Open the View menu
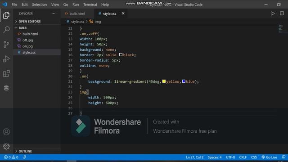Screen dimensions: 288x162 point(55,4)
